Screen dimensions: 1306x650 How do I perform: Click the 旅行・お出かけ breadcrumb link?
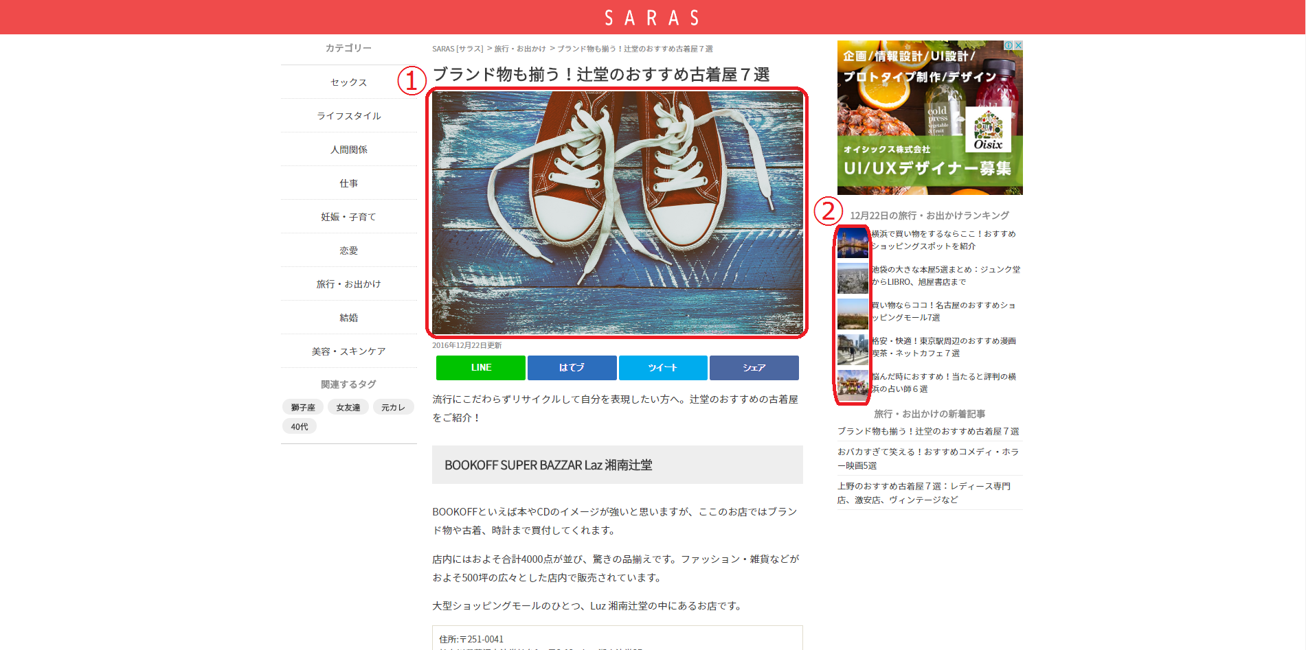pyautogui.click(x=520, y=49)
